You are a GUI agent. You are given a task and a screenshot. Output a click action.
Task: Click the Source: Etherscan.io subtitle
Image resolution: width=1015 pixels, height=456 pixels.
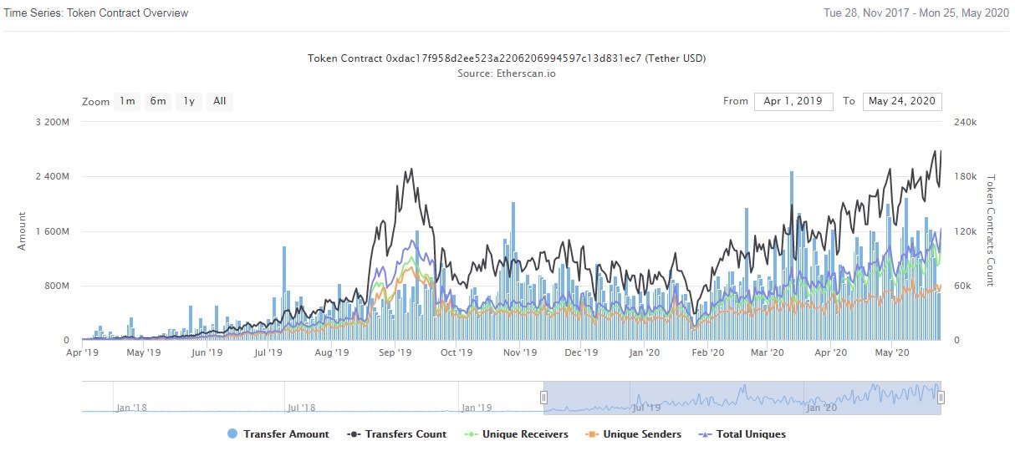[x=507, y=73]
